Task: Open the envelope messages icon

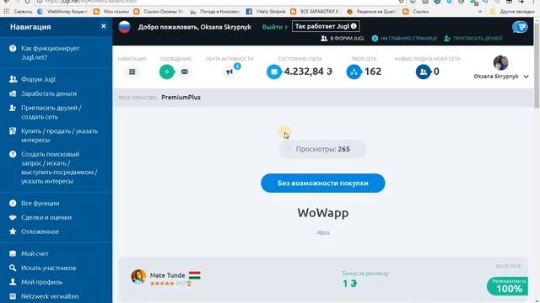Action: [185, 72]
